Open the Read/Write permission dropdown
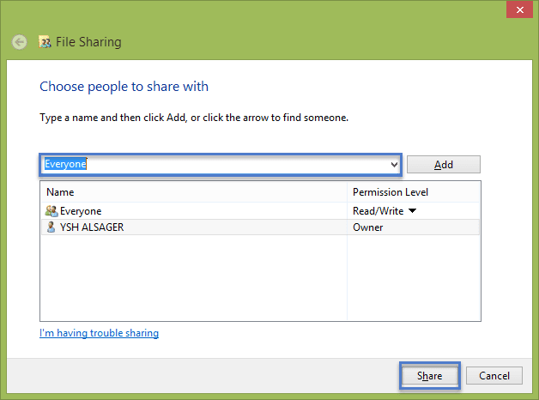 click(x=412, y=210)
